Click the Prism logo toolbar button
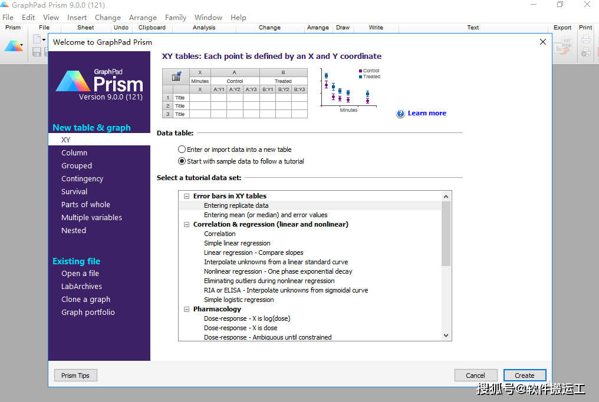The width and height of the screenshot is (599, 402). click(14, 46)
